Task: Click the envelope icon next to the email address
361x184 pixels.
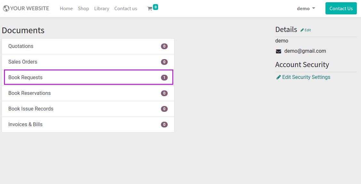Action: click(x=278, y=51)
